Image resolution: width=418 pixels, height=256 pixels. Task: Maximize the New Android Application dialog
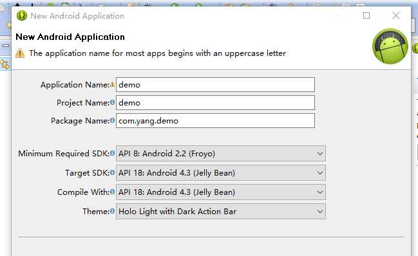click(x=366, y=15)
